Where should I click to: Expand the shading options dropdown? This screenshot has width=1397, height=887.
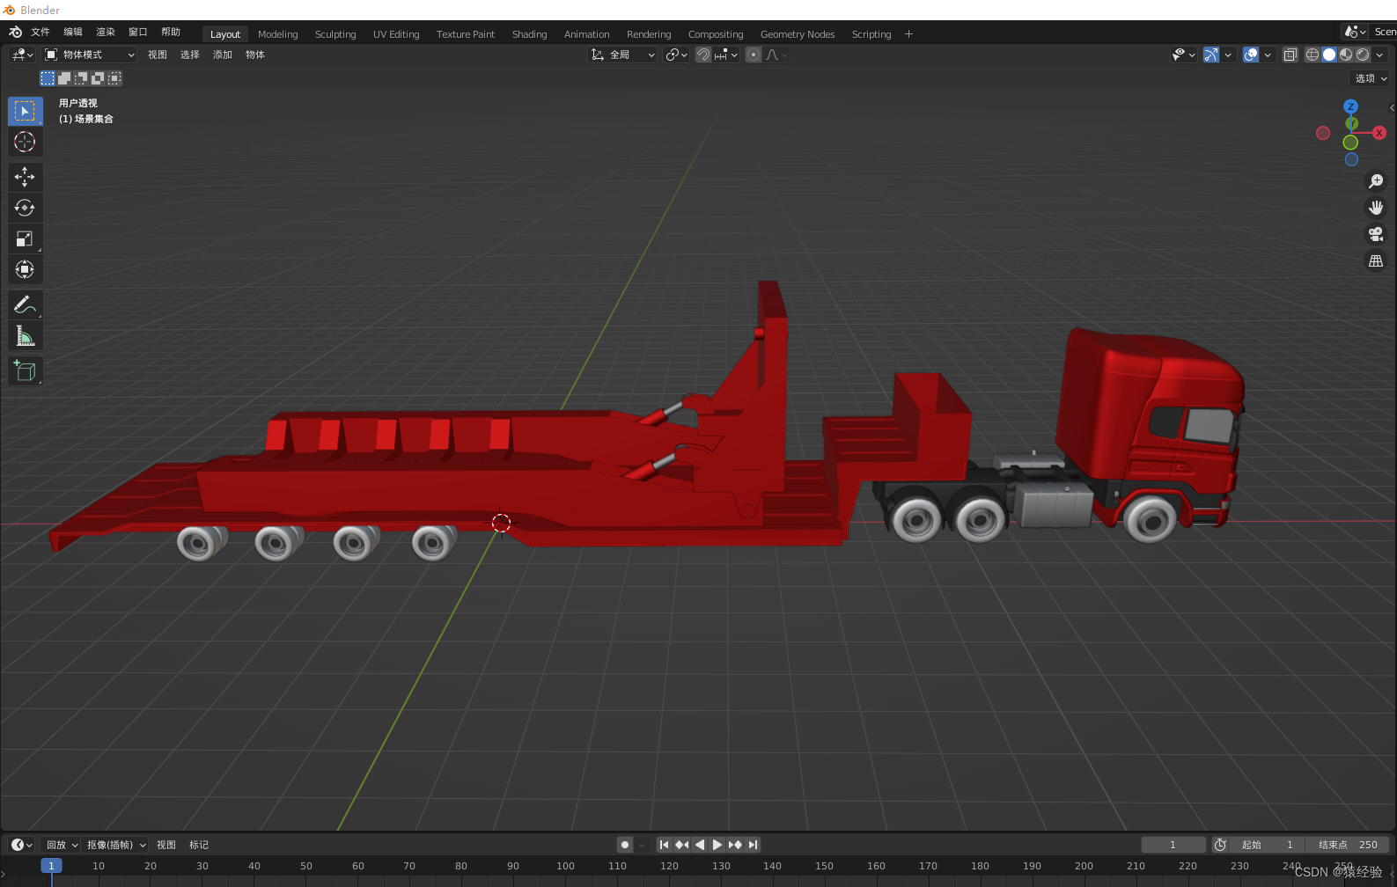point(1379,55)
